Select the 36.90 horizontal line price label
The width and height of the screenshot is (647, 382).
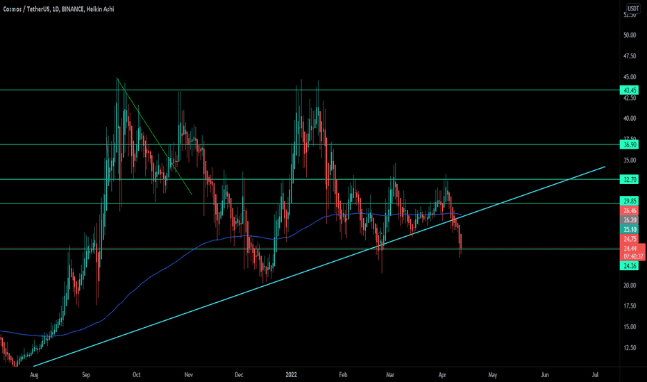[629, 144]
